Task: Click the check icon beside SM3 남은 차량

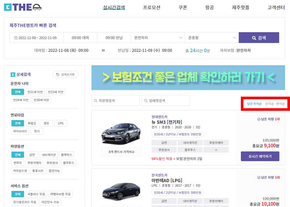Action: (x=259, y=119)
